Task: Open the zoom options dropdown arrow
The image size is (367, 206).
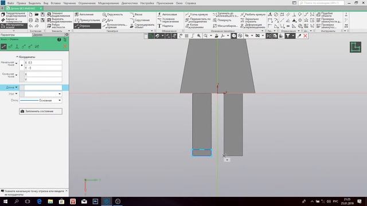Action: click(x=211, y=35)
